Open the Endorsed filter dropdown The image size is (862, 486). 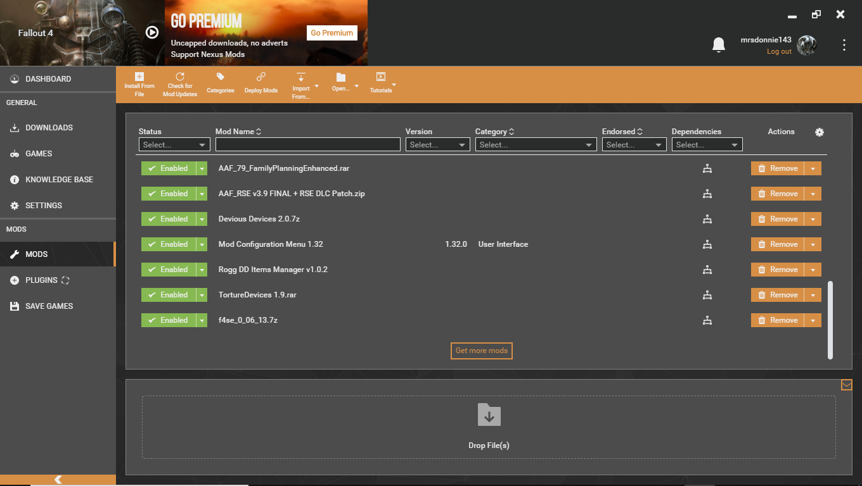pyautogui.click(x=634, y=145)
